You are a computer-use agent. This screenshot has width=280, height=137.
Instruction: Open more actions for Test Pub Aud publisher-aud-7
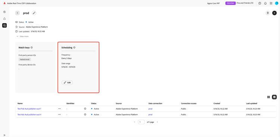point(59,109)
